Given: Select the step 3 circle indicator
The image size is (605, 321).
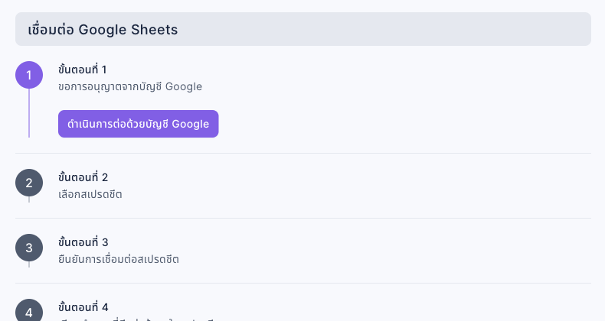Looking at the screenshot, I should tap(29, 248).
